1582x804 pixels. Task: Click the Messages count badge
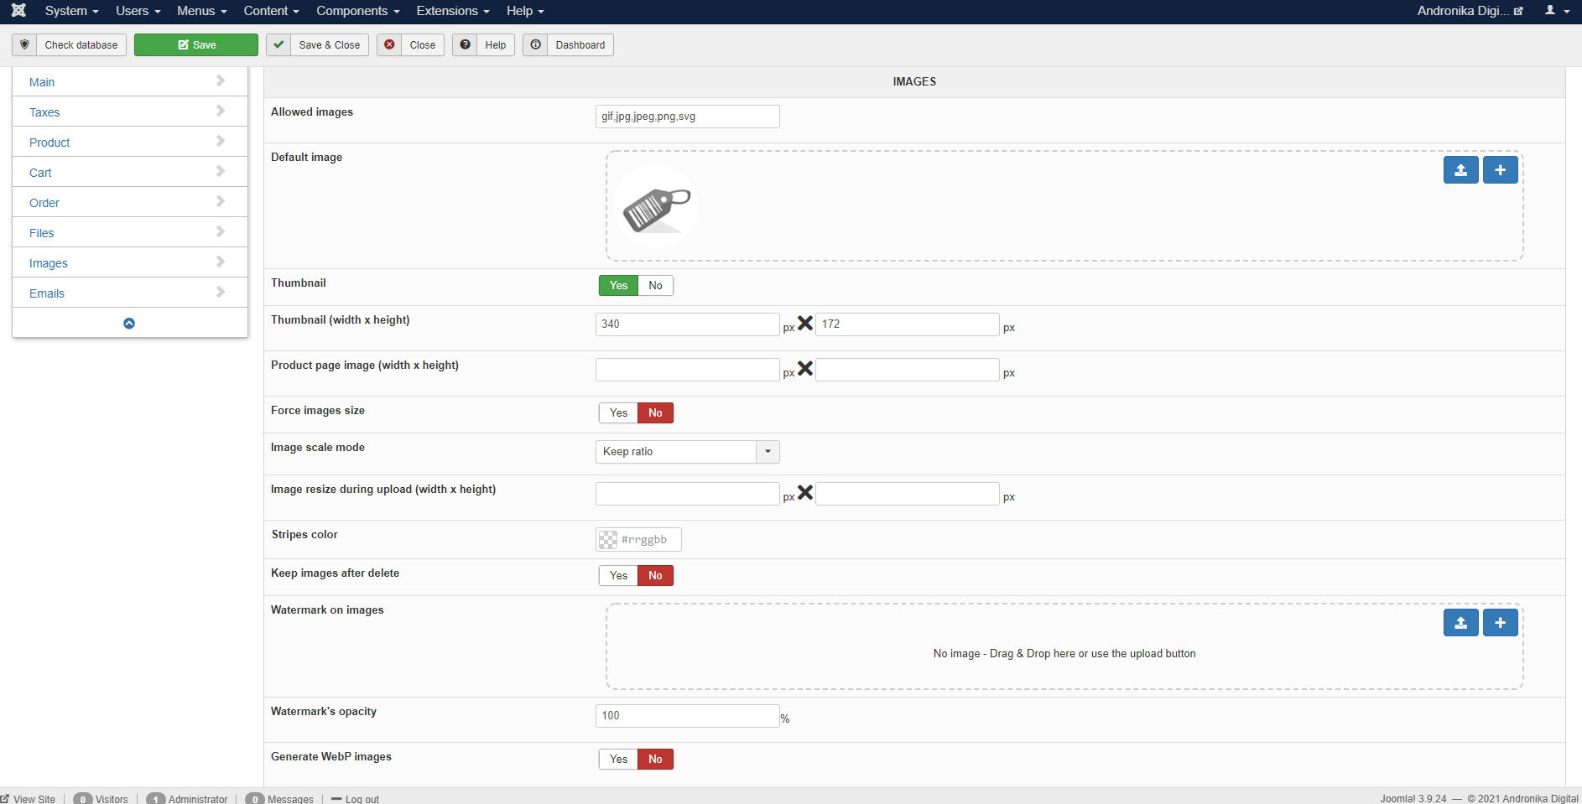coord(255,799)
